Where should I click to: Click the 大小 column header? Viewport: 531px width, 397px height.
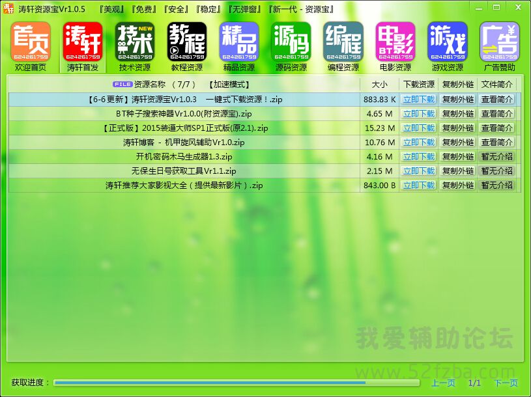pos(379,84)
